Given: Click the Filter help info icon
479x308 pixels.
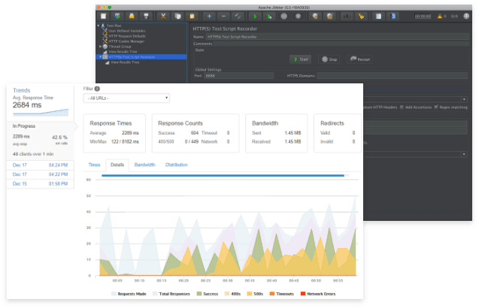Looking at the screenshot, I should point(97,89).
